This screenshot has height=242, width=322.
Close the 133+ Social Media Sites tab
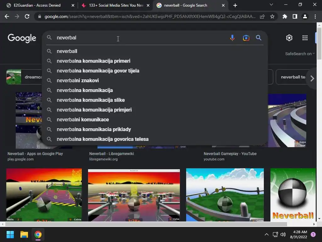pyautogui.click(x=148, y=5)
